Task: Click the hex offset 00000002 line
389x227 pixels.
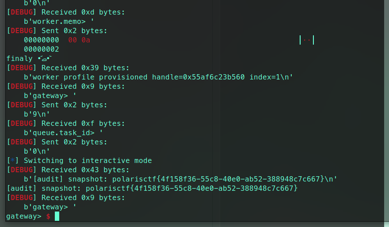Action: pos(42,49)
